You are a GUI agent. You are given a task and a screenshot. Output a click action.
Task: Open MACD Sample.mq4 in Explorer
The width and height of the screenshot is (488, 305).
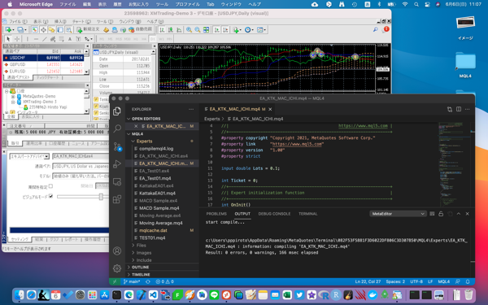point(159,208)
